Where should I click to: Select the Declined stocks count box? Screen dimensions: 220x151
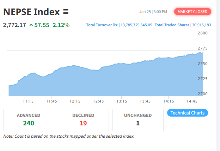83,120
